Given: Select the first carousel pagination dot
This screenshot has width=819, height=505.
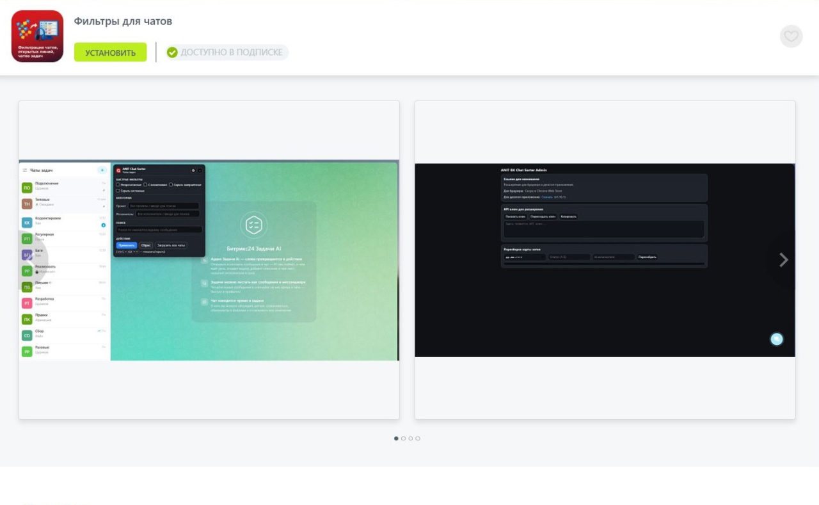Looking at the screenshot, I should pos(396,438).
